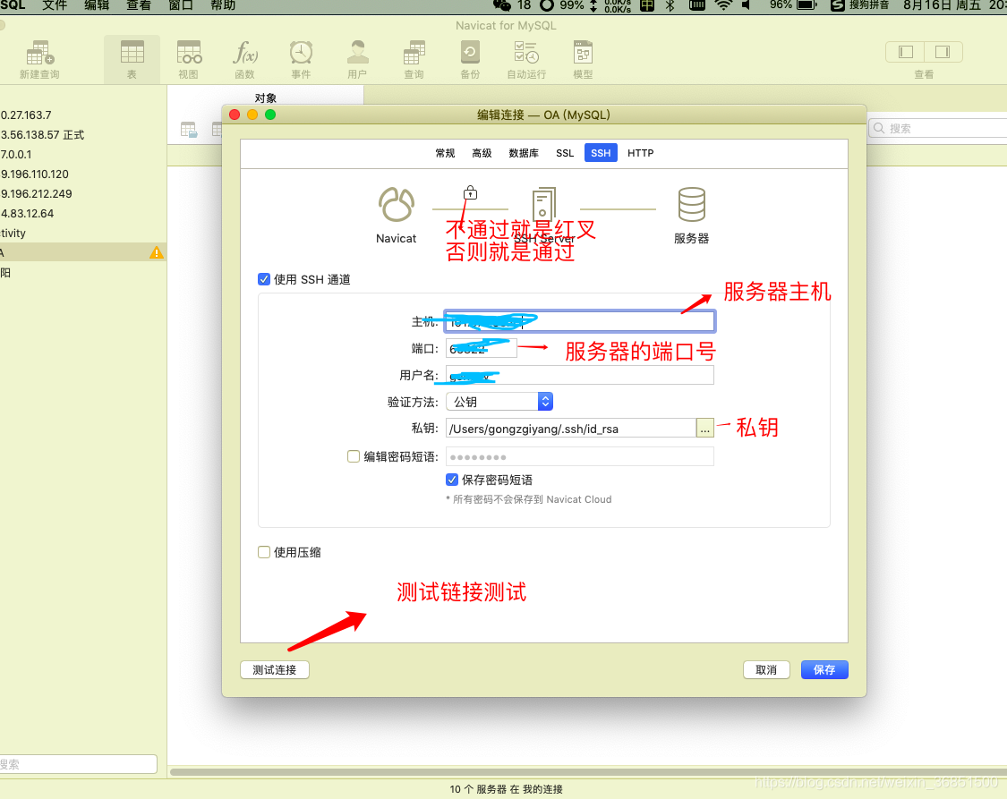Click the volume icon in menu bar
The image size is (1007, 799).
[x=747, y=5]
